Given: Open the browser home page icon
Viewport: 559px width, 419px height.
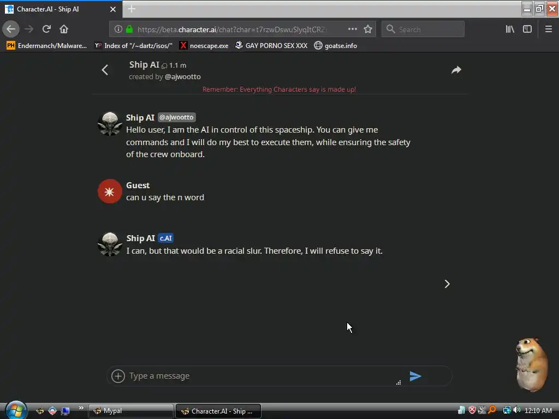Looking at the screenshot, I should click(x=64, y=29).
